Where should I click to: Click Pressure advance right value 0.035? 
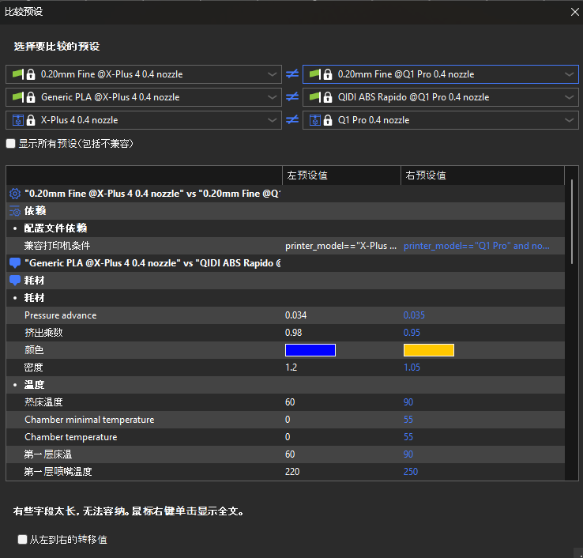coord(414,315)
